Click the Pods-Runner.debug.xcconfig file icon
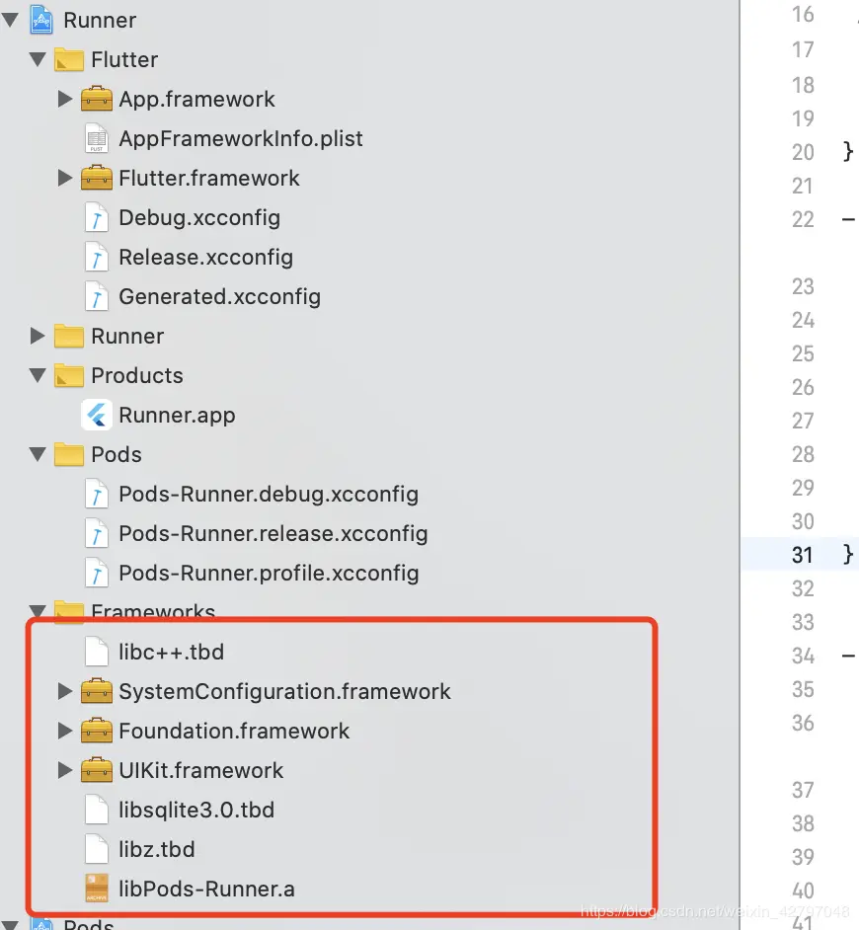The height and width of the screenshot is (930, 859). pyautogui.click(x=97, y=494)
